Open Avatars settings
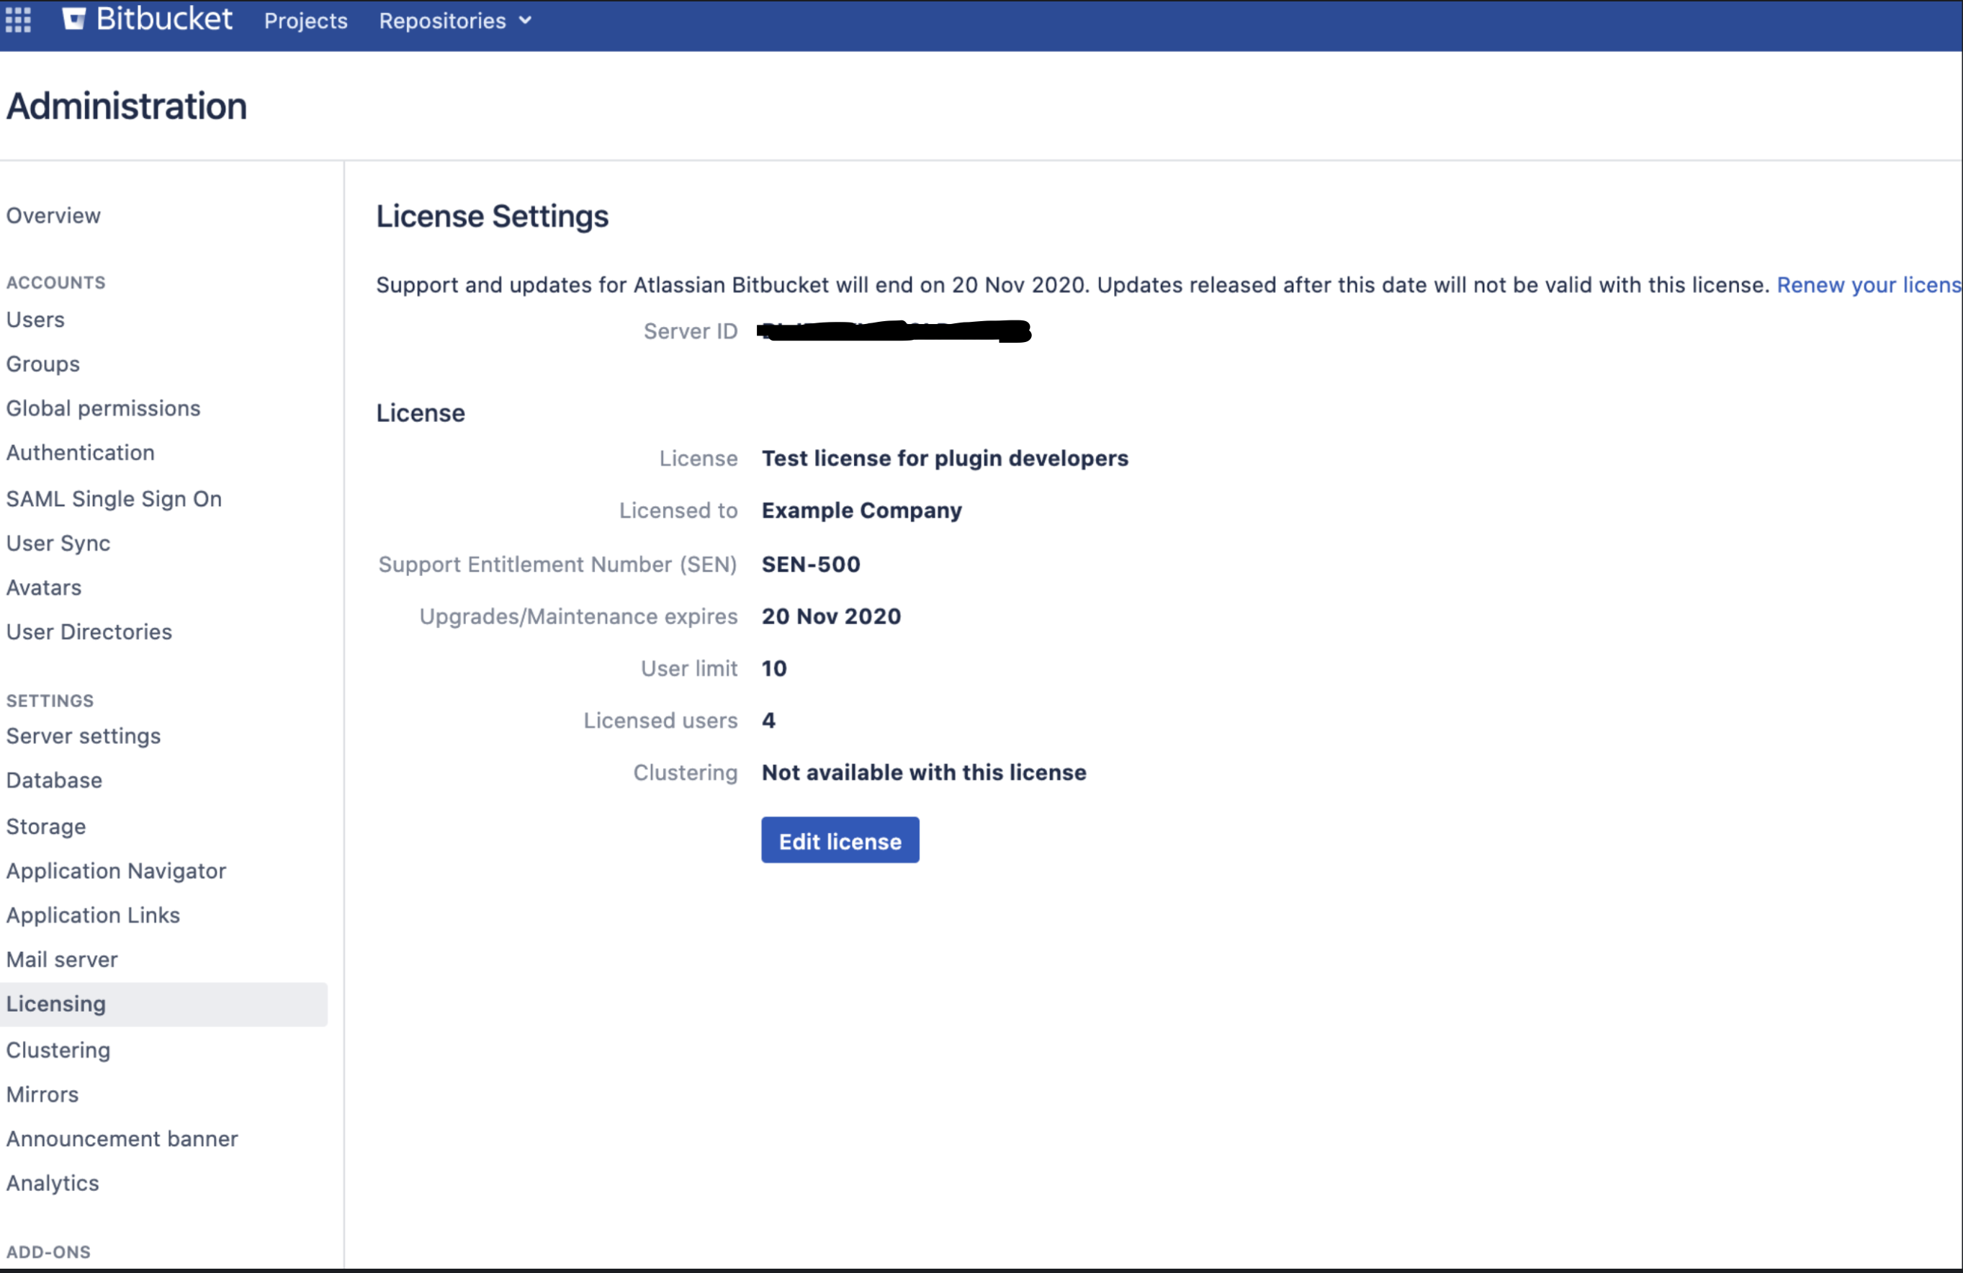Viewport: 1963px width, 1273px height. 44,588
